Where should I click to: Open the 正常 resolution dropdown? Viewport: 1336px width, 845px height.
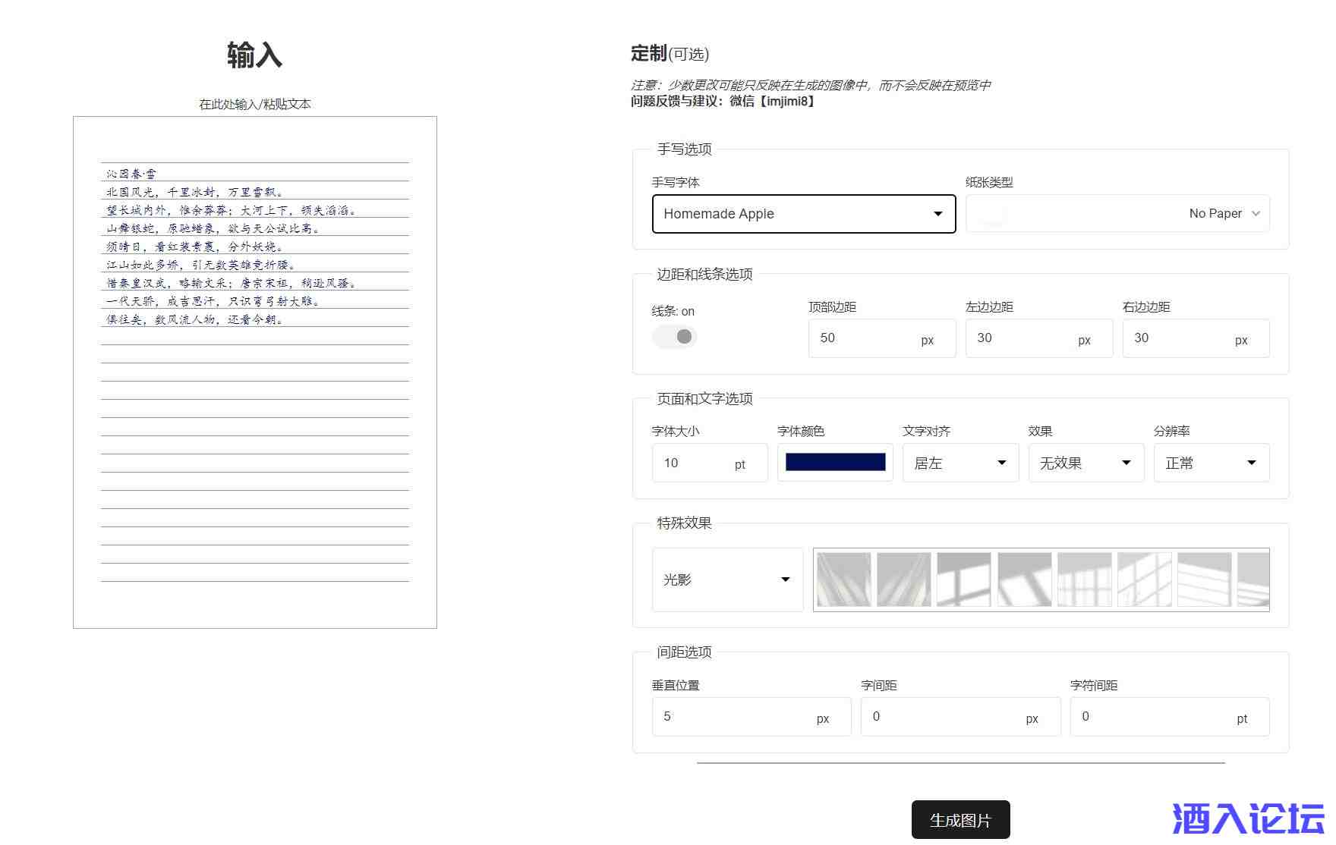point(1211,463)
